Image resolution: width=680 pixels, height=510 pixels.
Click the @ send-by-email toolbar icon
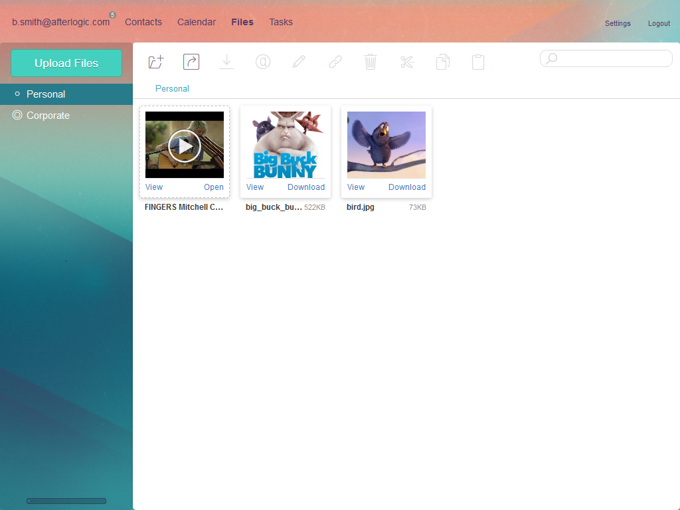pos(263,62)
